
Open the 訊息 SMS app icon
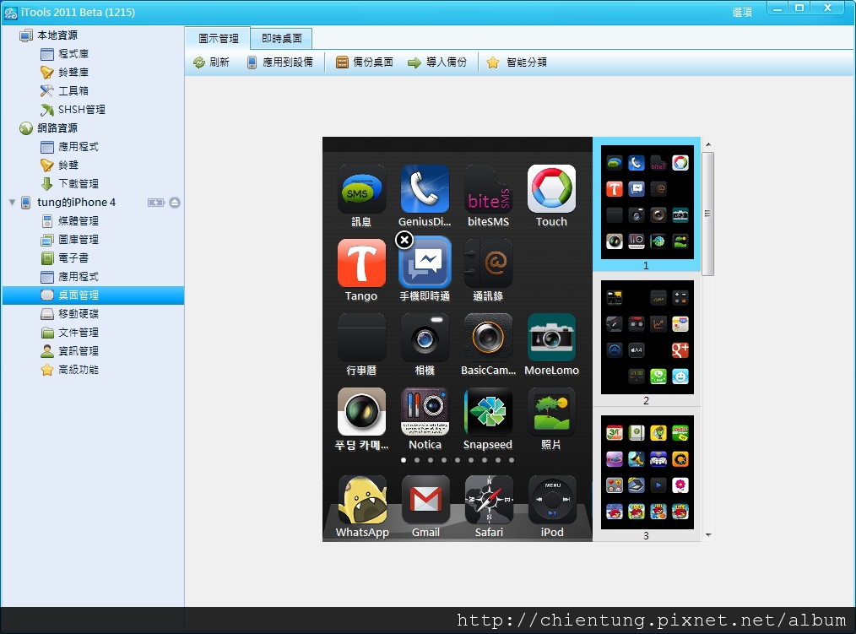(x=360, y=189)
